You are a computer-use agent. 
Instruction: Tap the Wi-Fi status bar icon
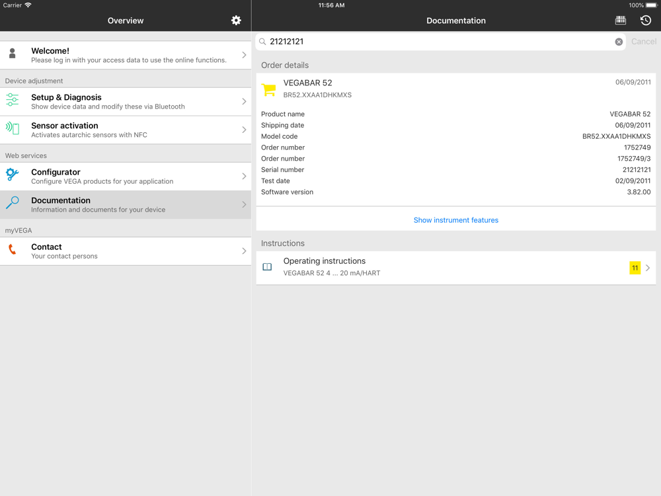(x=28, y=5)
